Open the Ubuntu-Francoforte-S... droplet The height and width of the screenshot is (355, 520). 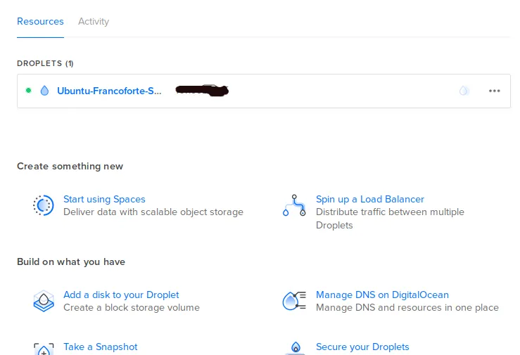[109, 91]
